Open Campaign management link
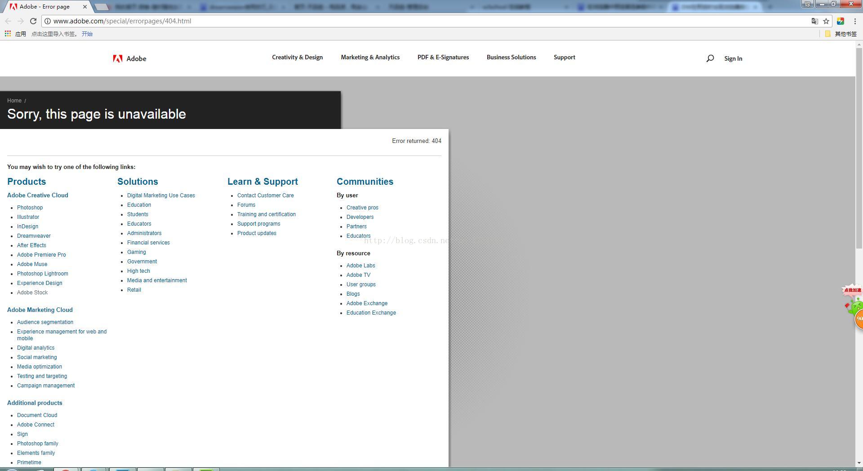Image resolution: width=863 pixels, height=471 pixels. pos(46,386)
